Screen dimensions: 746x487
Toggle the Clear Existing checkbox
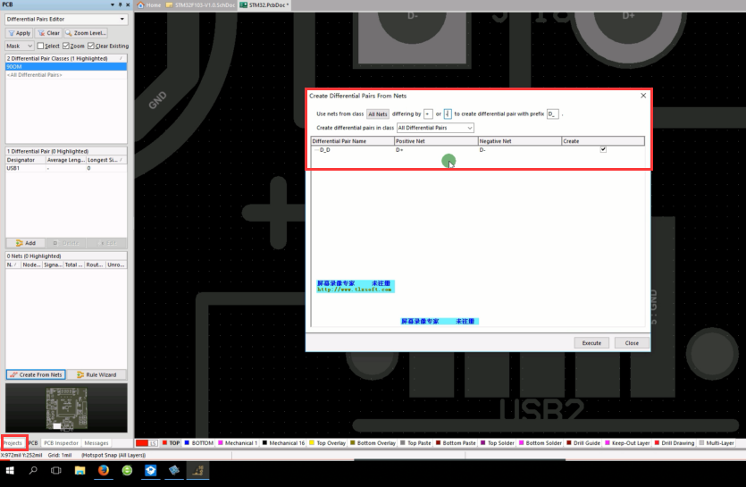[91, 46]
